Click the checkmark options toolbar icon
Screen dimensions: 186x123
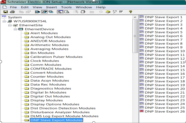(121, 12)
